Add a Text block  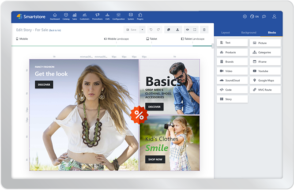(232, 42)
